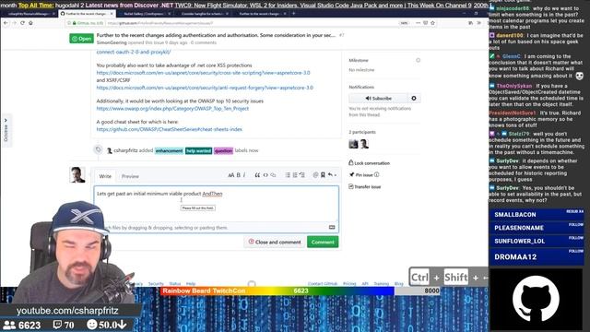Expand the Octotree side panel

[6, 130]
